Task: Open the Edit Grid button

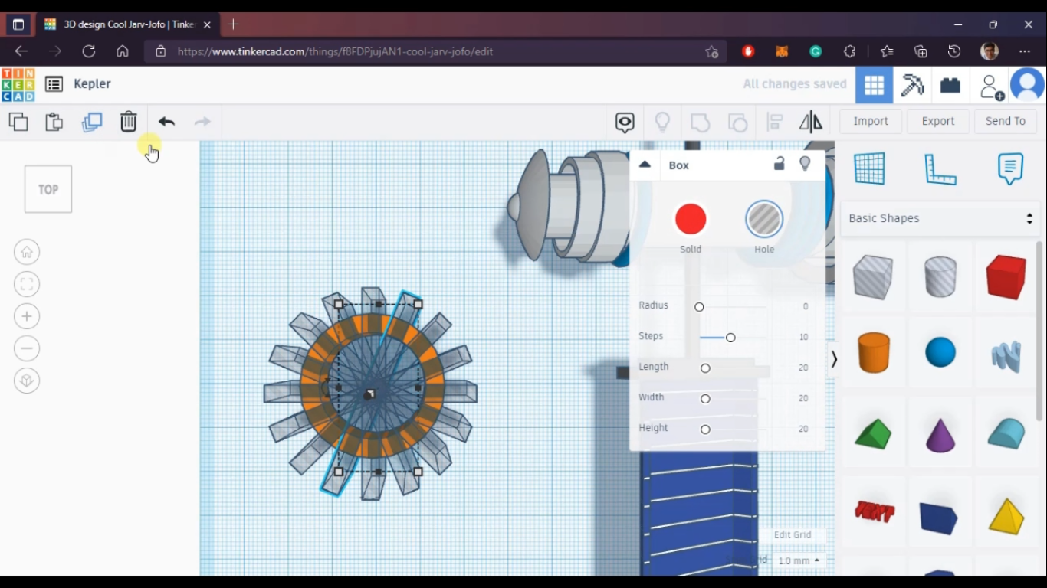Action: point(793,534)
